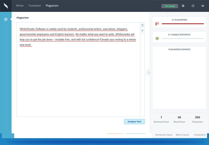Click the document icon beside text box
Image resolution: width=209 pixels, height=145 pixels.
coord(142,25)
